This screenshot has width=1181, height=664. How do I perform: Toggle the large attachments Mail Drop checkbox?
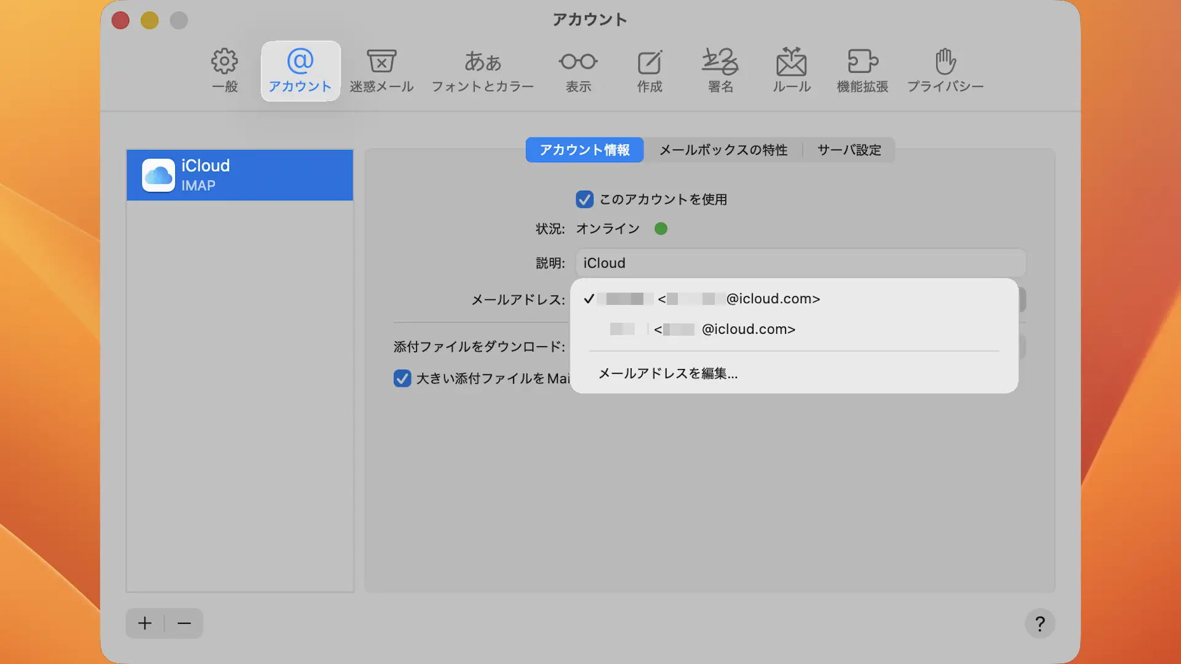402,378
